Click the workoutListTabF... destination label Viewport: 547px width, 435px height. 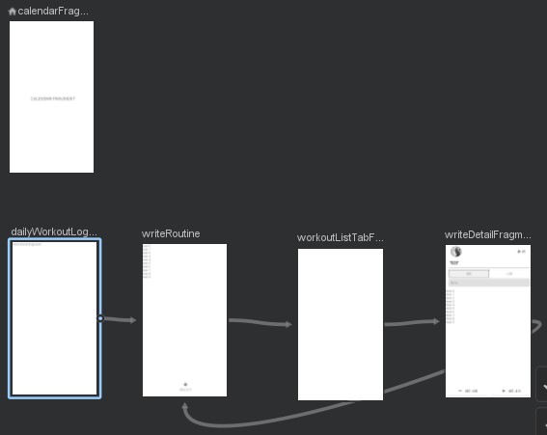pos(341,238)
